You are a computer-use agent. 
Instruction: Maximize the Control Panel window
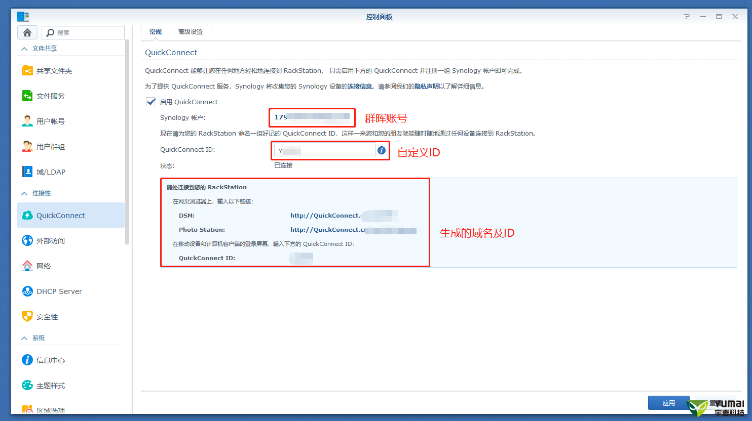click(x=719, y=17)
